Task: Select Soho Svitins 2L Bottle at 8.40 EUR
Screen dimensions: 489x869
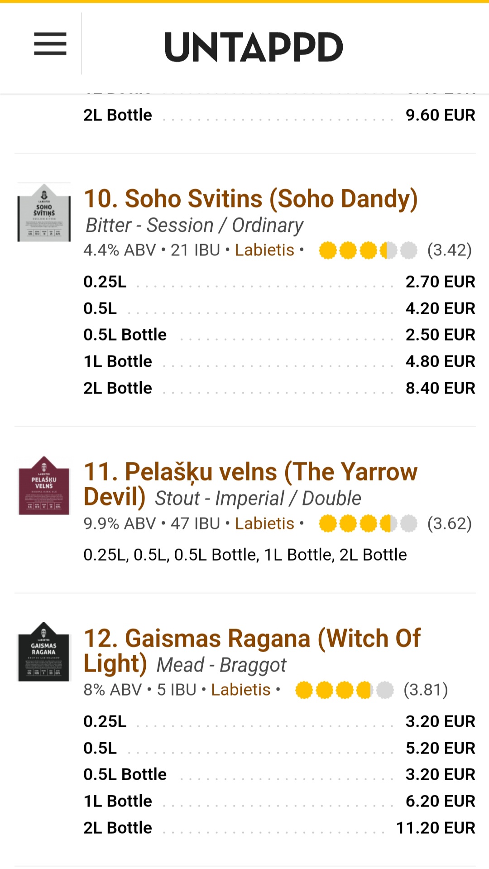Action: (x=279, y=388)
